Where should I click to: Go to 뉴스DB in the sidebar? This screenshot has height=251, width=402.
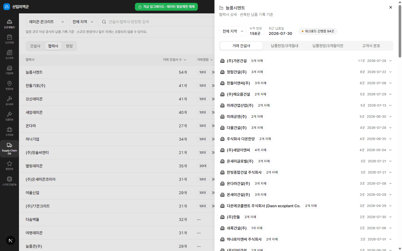pos(9,54)
